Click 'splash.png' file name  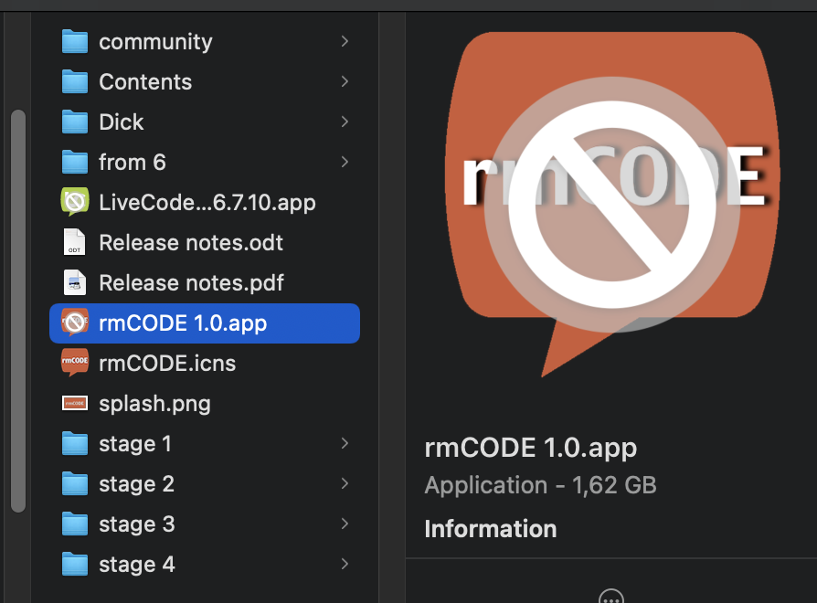(x=154, y=404)
